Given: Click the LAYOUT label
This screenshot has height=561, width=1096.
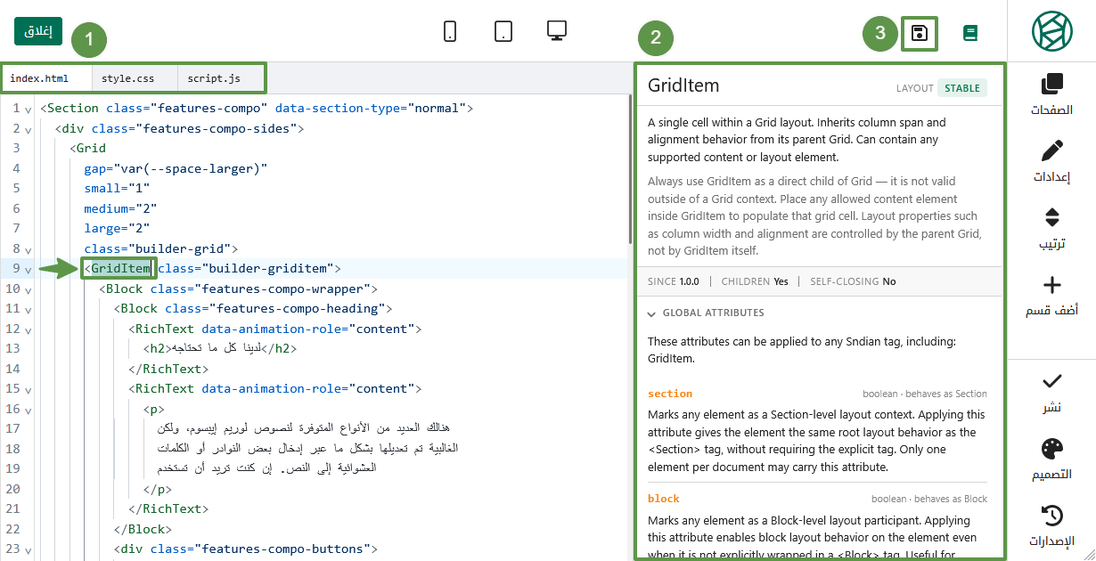Looking at the screenshot, I should pyautogui.click(x=915, y=88).
